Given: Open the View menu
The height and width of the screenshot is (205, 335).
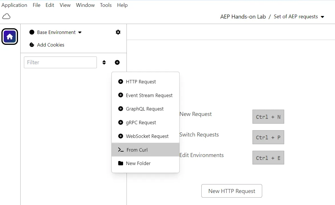Looking at the screenshot, I should click(x=65, y=5).
